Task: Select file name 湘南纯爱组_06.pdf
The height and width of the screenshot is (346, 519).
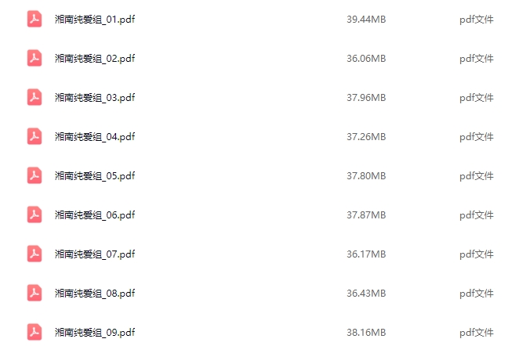Action: [95, 215]
